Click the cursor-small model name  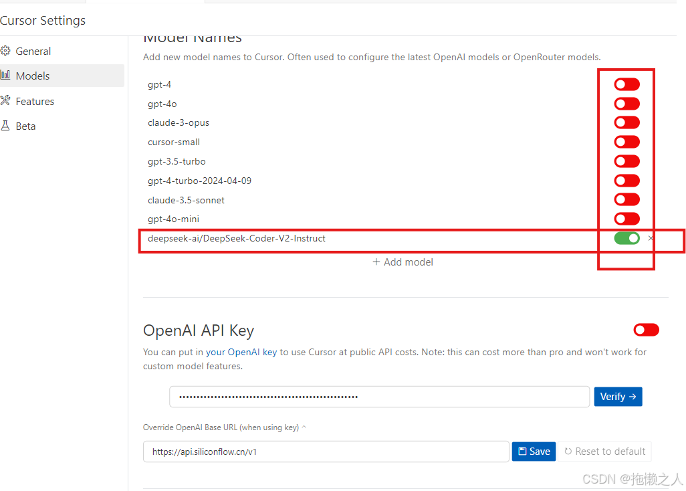(x=174, y=142)
